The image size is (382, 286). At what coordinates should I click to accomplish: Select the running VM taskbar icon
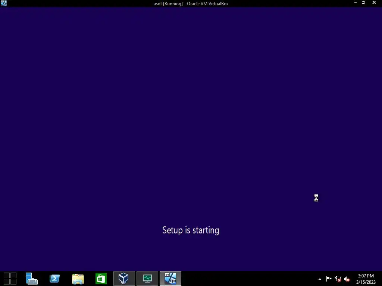170,279
